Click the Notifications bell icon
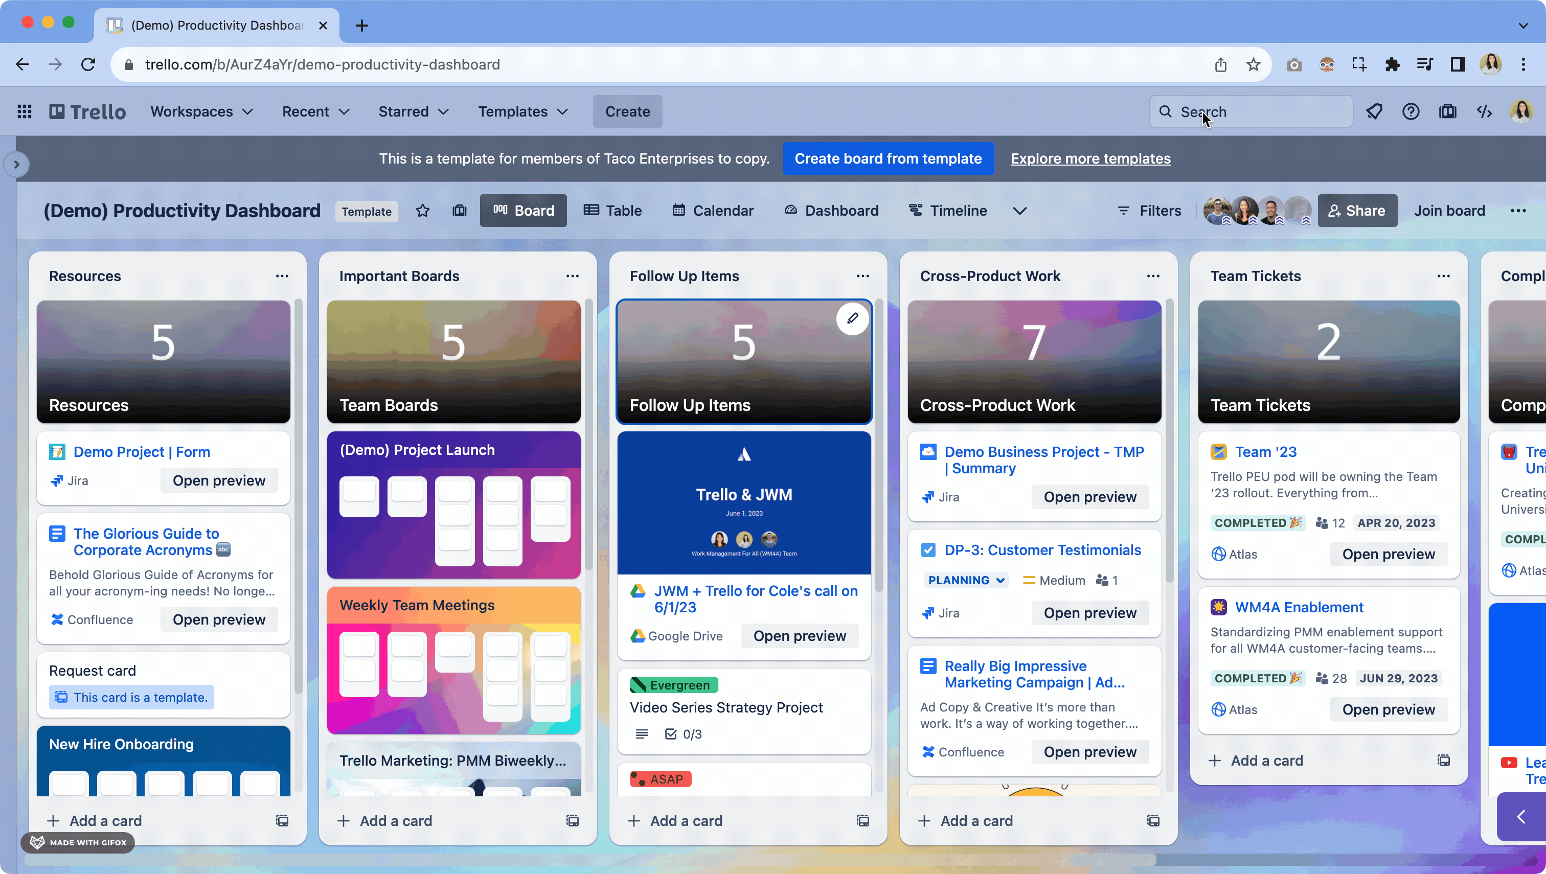Screen dimensions: 1546x874 (1374, 111)
